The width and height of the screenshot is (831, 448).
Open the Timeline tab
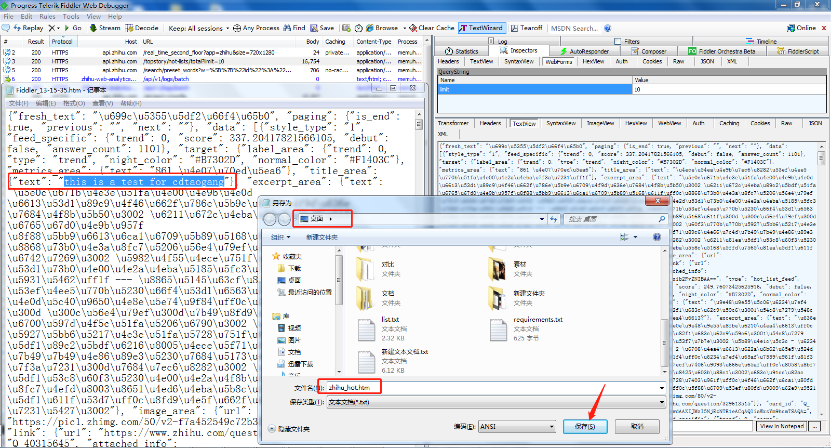pos(761,42)
